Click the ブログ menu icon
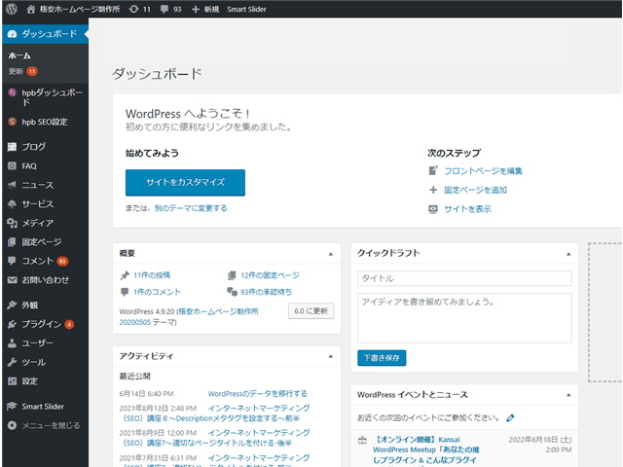 point(12,147)
